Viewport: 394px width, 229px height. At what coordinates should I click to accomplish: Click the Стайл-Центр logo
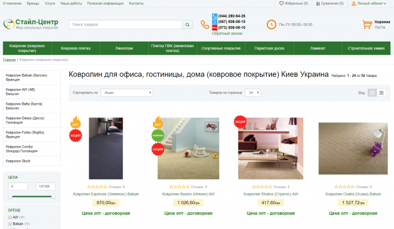(30, 24)
